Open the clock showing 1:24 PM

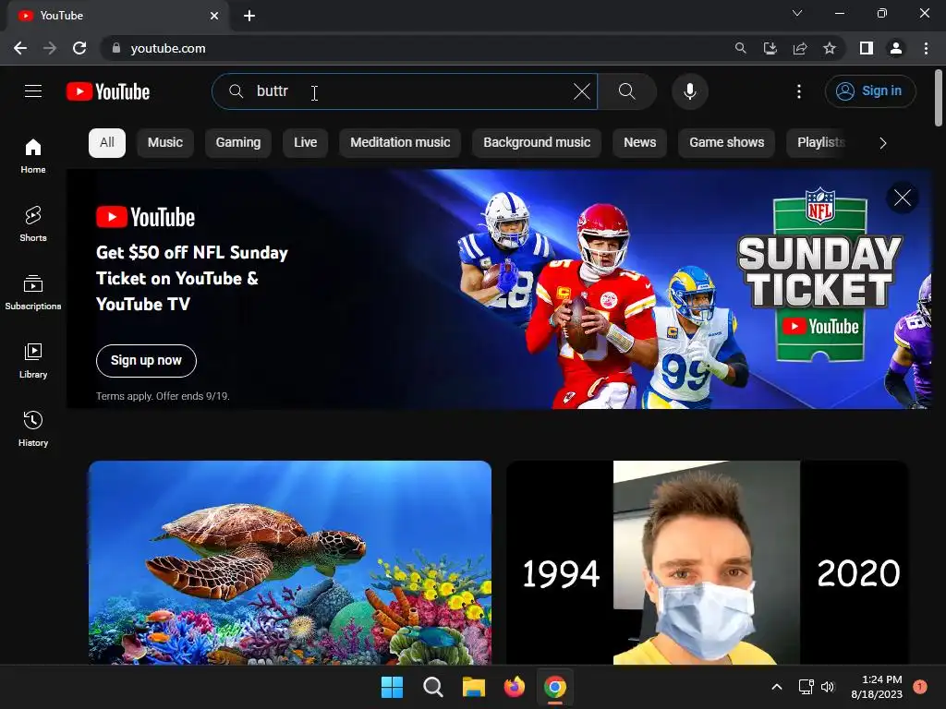coord(877,687)
